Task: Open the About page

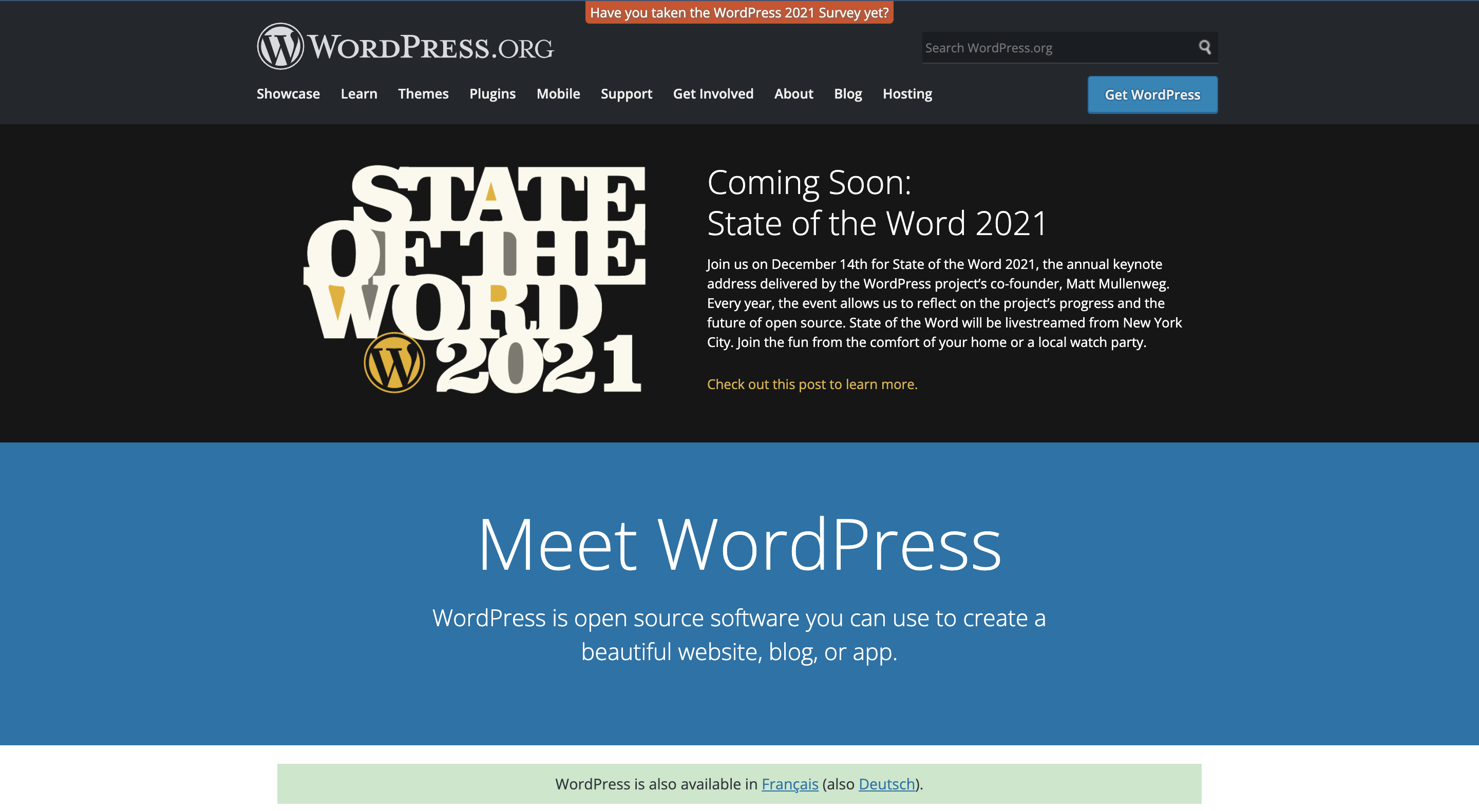Action: pos(793,93)
